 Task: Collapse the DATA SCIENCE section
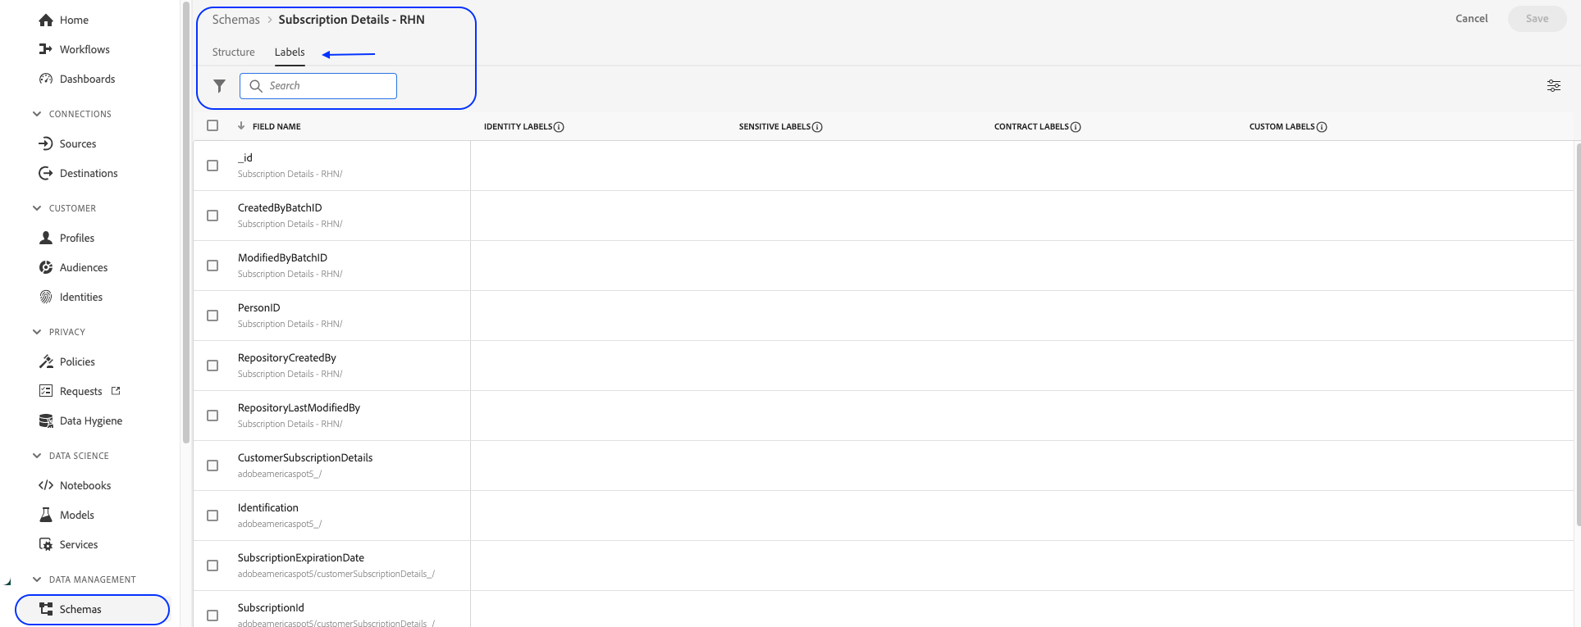37,456
